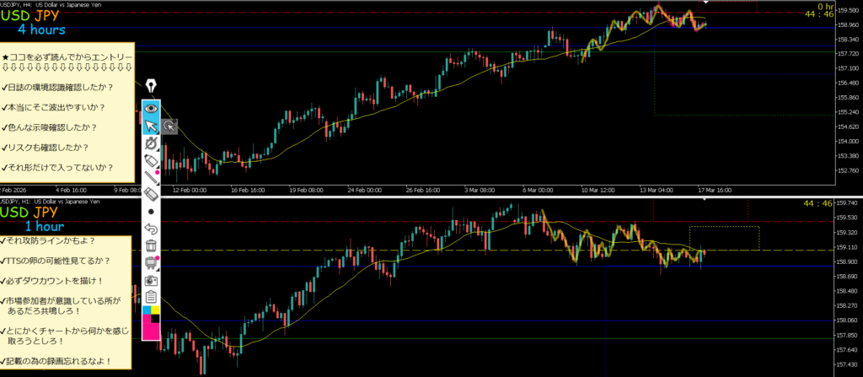Viewport: 863px width, 377px height.
Task: Pick the large magenta color swatch
Action: 152,330
